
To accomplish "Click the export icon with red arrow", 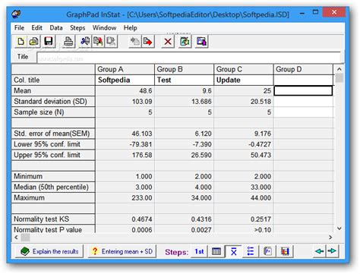I will (x=147, y=41).
